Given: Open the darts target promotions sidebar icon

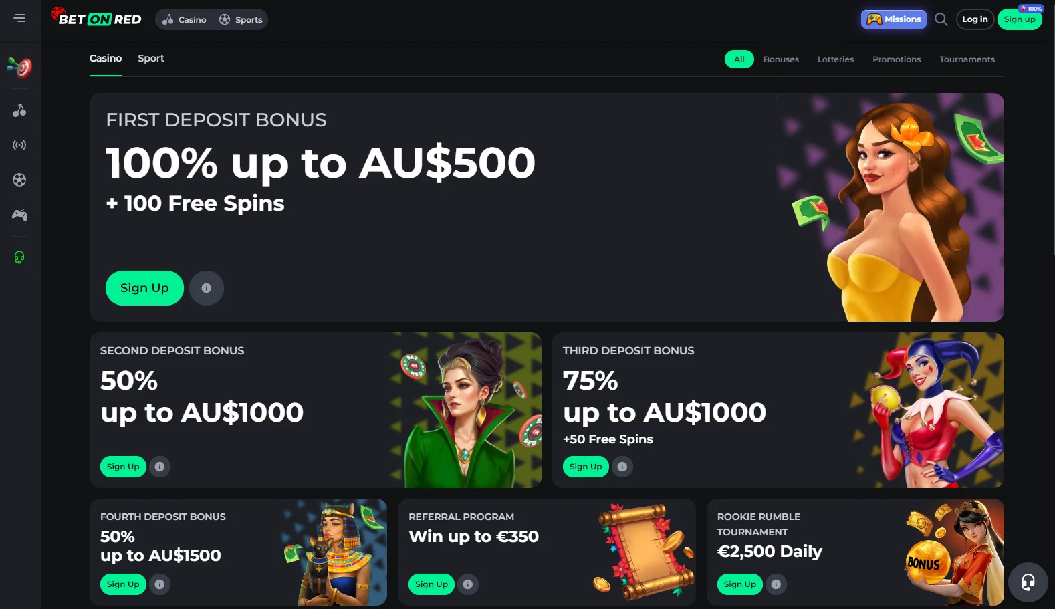Looking at the screenshot, I should pyautogui.click(x=19, y=67).
